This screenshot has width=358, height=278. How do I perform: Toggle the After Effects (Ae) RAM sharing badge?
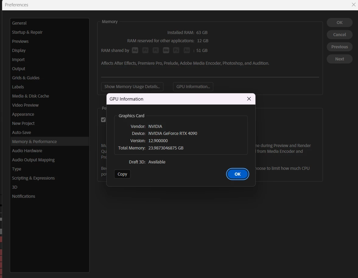(135, 50)
